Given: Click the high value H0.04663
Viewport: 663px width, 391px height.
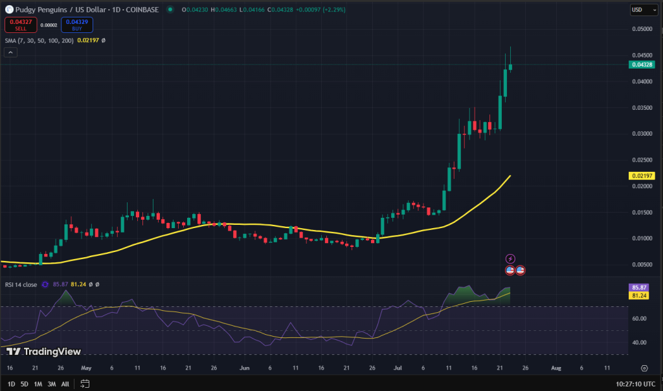Looking at the screenshot, I should click(223, 10).
